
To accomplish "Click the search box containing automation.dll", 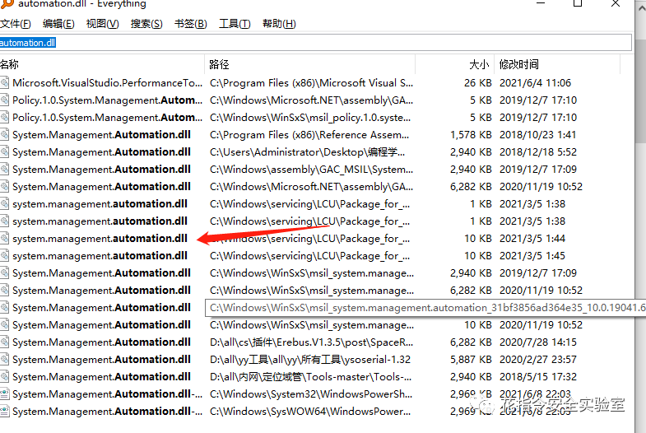I will pyautogui.click(x=315, y=43).
